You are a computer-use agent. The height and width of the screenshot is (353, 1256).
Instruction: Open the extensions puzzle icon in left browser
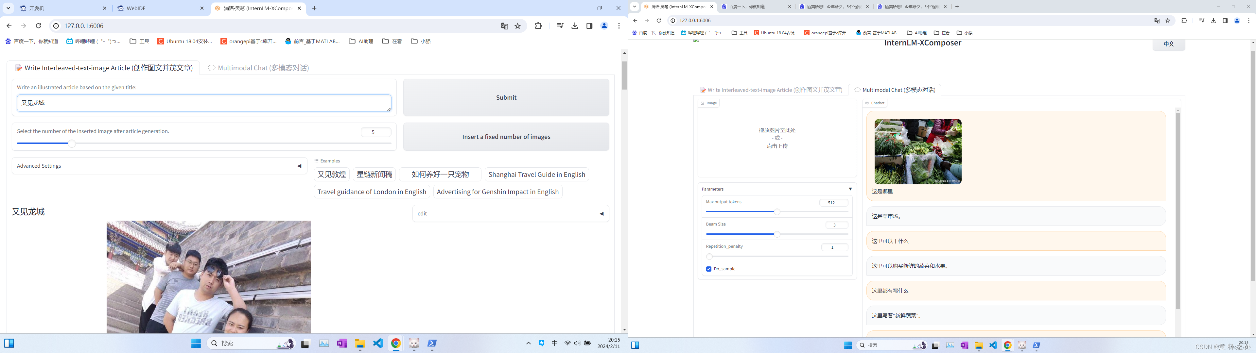538,26
